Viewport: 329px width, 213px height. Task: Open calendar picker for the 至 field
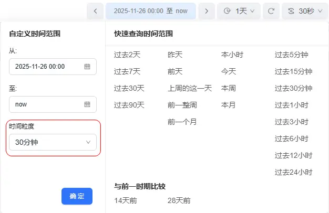pos(87,104)
